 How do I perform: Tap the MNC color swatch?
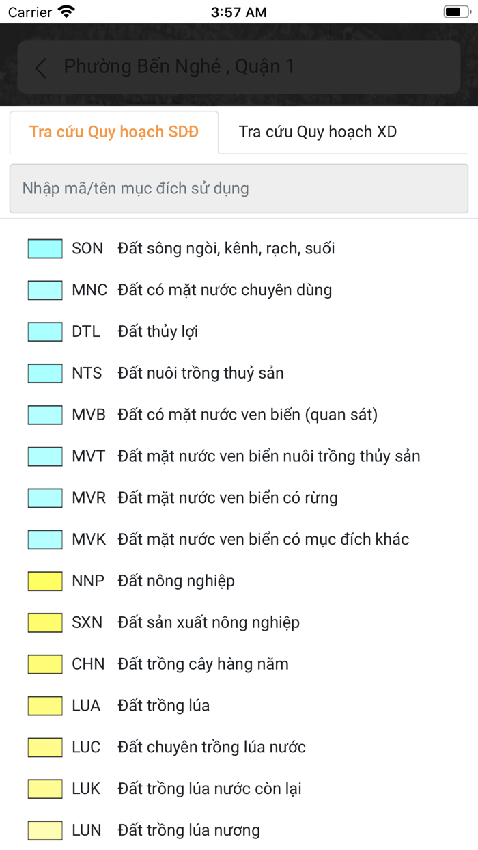(44, 290)
